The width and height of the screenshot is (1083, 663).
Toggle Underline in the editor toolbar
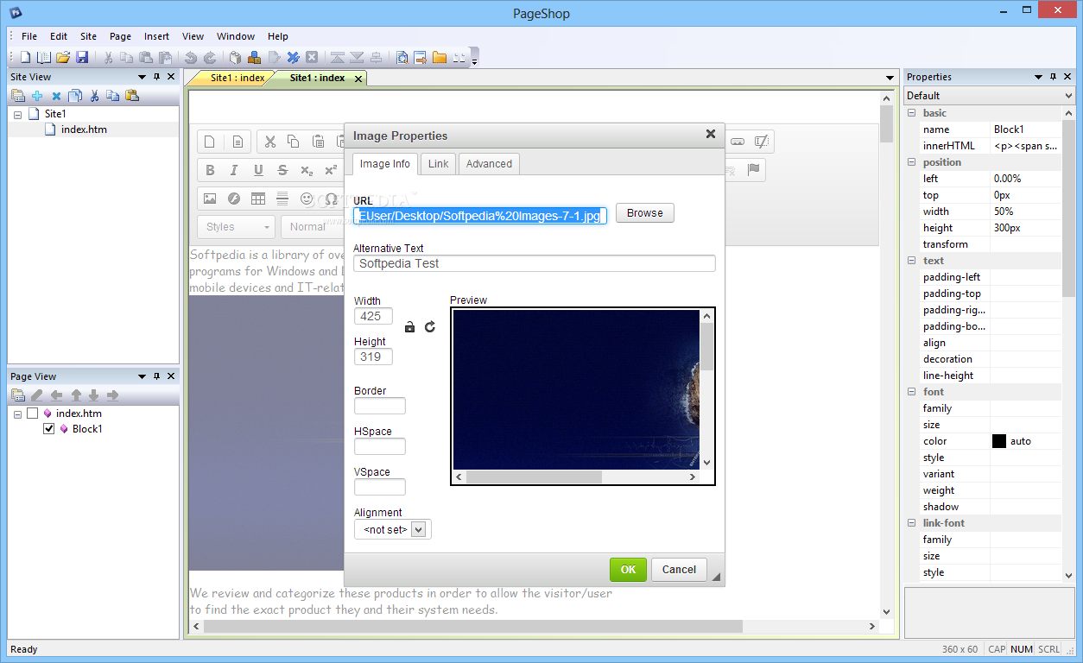pos(258,170)
